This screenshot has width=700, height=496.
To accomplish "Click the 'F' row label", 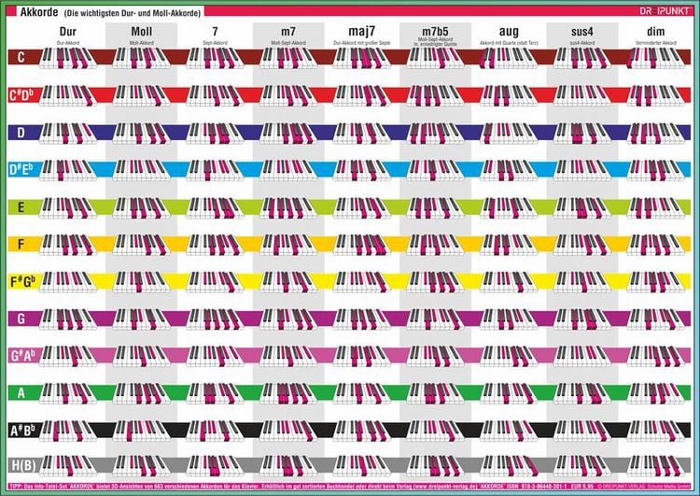I will (21, 244).
